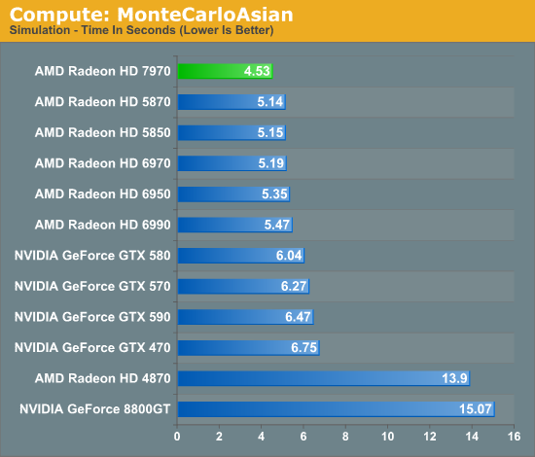Click the bar with value 6.75
This screenshot has height=457, width=535.
(249, 347)
